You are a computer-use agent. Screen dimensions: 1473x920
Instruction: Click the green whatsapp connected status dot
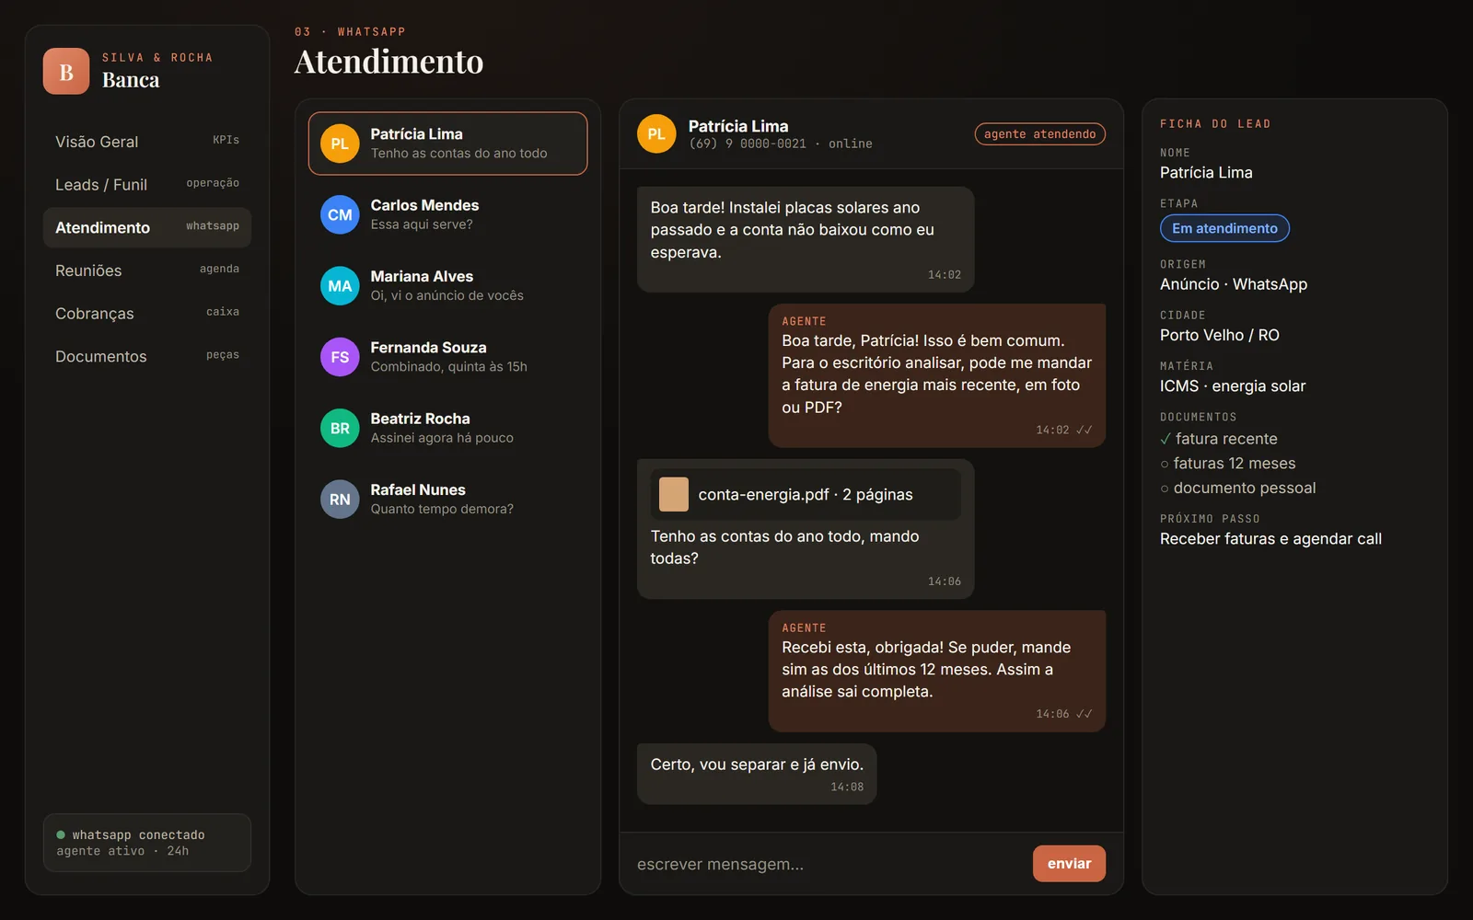click(61, 835)
